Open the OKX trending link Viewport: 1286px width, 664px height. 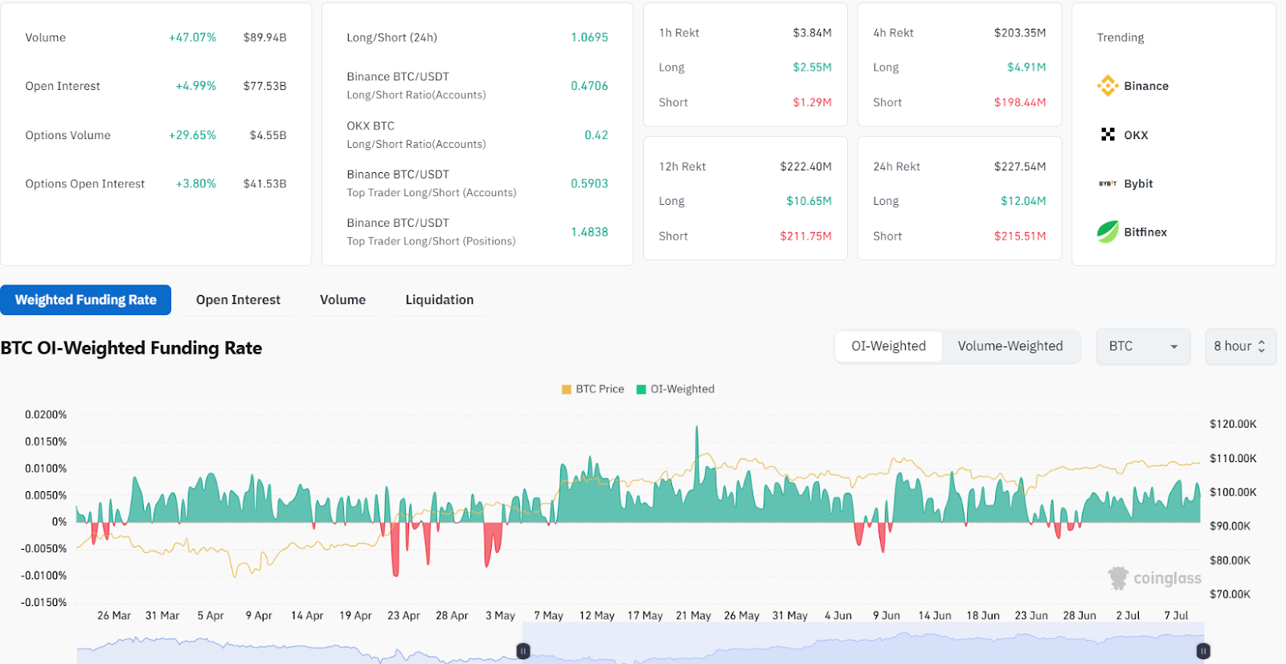1136,135
